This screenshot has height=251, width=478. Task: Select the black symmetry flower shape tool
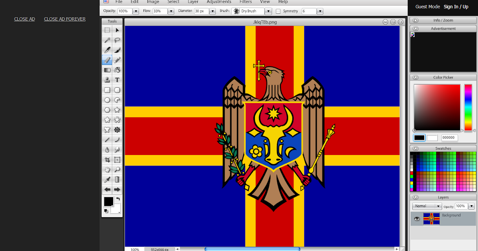(117, 129)
